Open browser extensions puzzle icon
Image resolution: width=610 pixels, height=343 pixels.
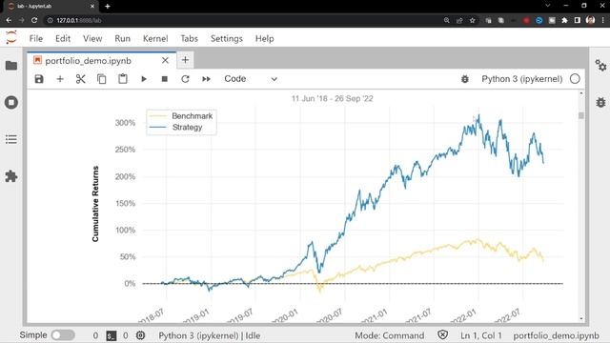564,20
